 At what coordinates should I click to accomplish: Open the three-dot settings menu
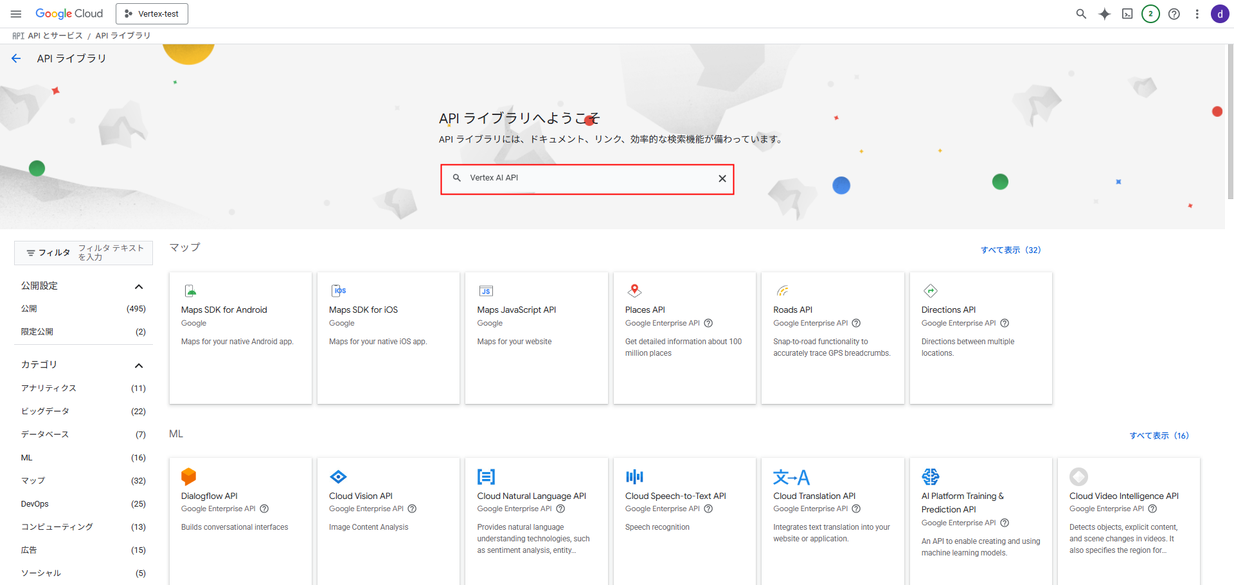(1197, 14)
